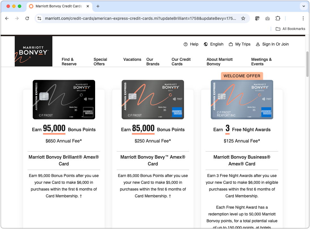Click the My Trips suitcase icon
Viewport: 310px width, 229px height.
[x=231, y=44]
